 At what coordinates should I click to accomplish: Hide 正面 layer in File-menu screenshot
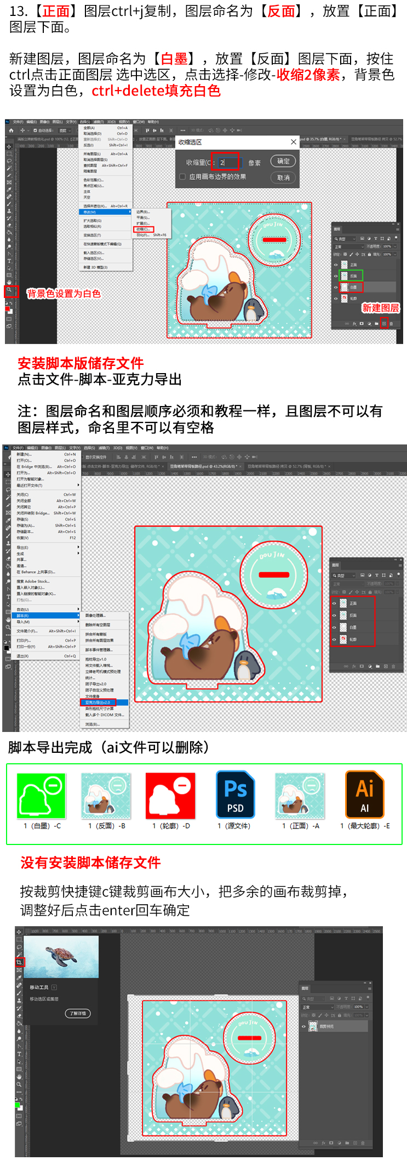point(335,603)
